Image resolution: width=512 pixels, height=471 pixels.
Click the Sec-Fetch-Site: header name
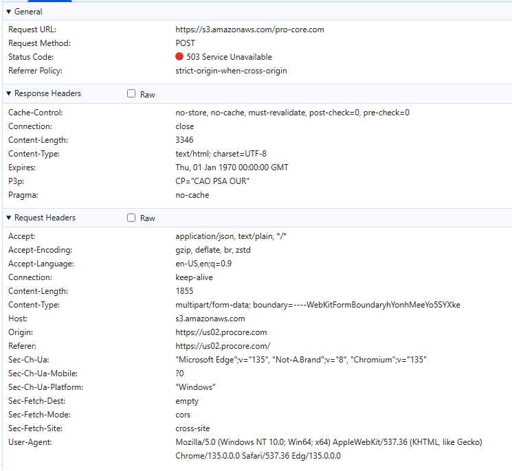click(x=35, y=428)
